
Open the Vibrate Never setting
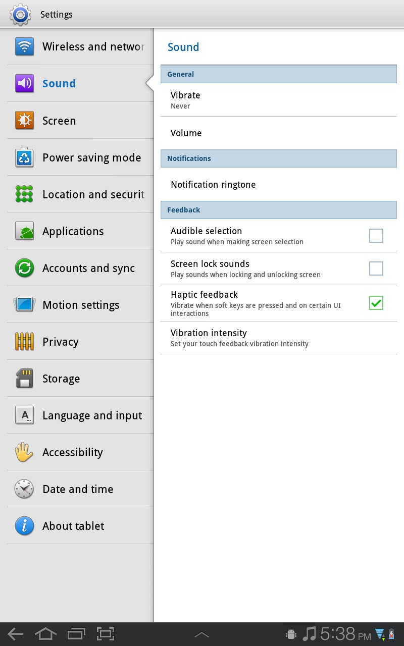(x=279, y=100)
